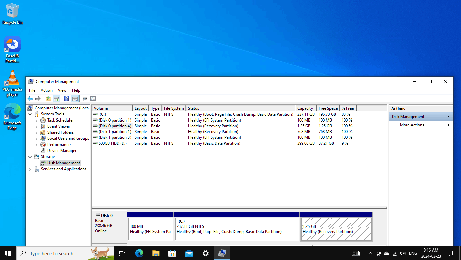Expand Services and Applications node
This screenshot has height=260, width=461.
pyautogui.click(x=30, y=169)
